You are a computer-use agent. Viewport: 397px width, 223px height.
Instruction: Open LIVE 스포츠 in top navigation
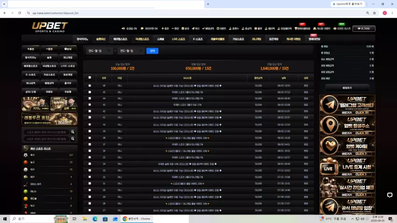[x=178, y=39]
